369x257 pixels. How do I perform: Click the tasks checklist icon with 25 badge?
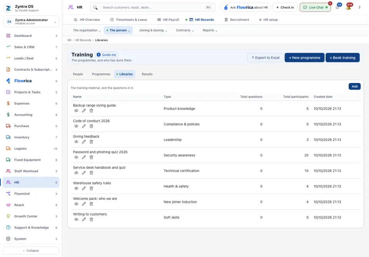(x=337, y=7)
